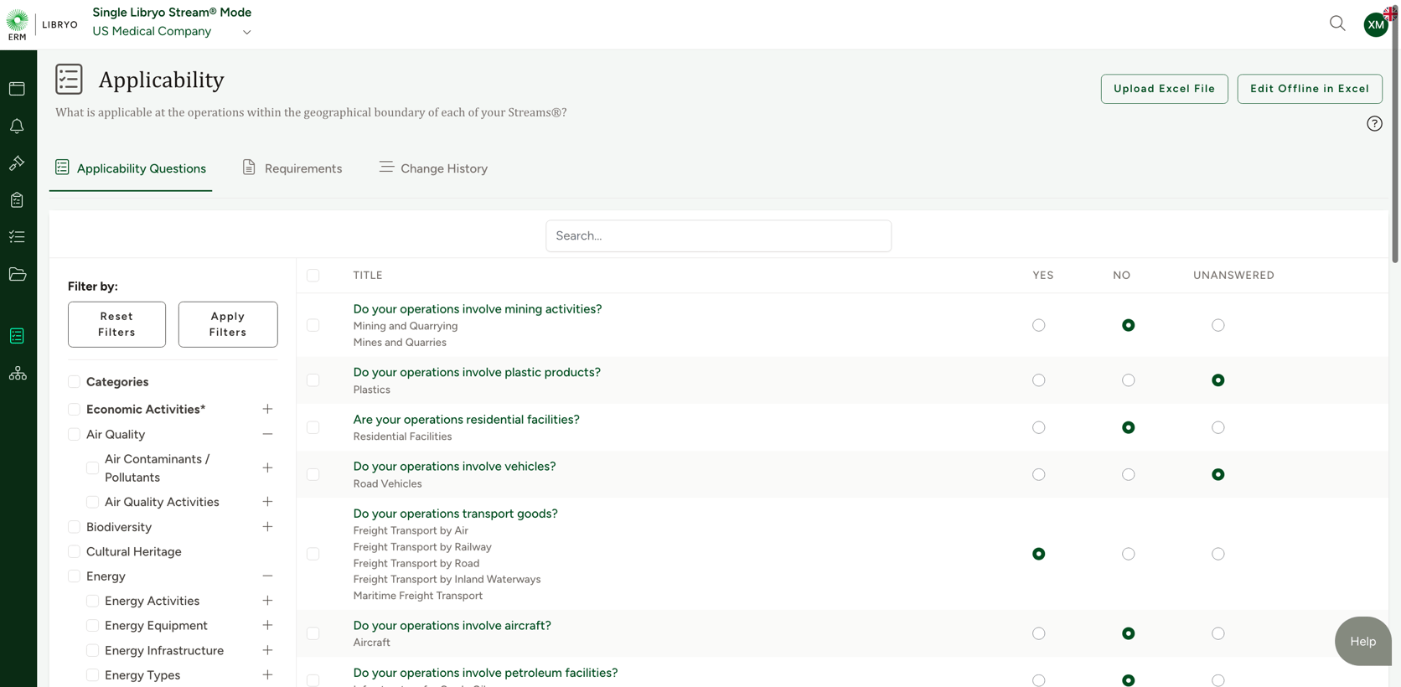1401x687 pixels.
Task: Switch to the Change History tab
Action: [433, 168]
